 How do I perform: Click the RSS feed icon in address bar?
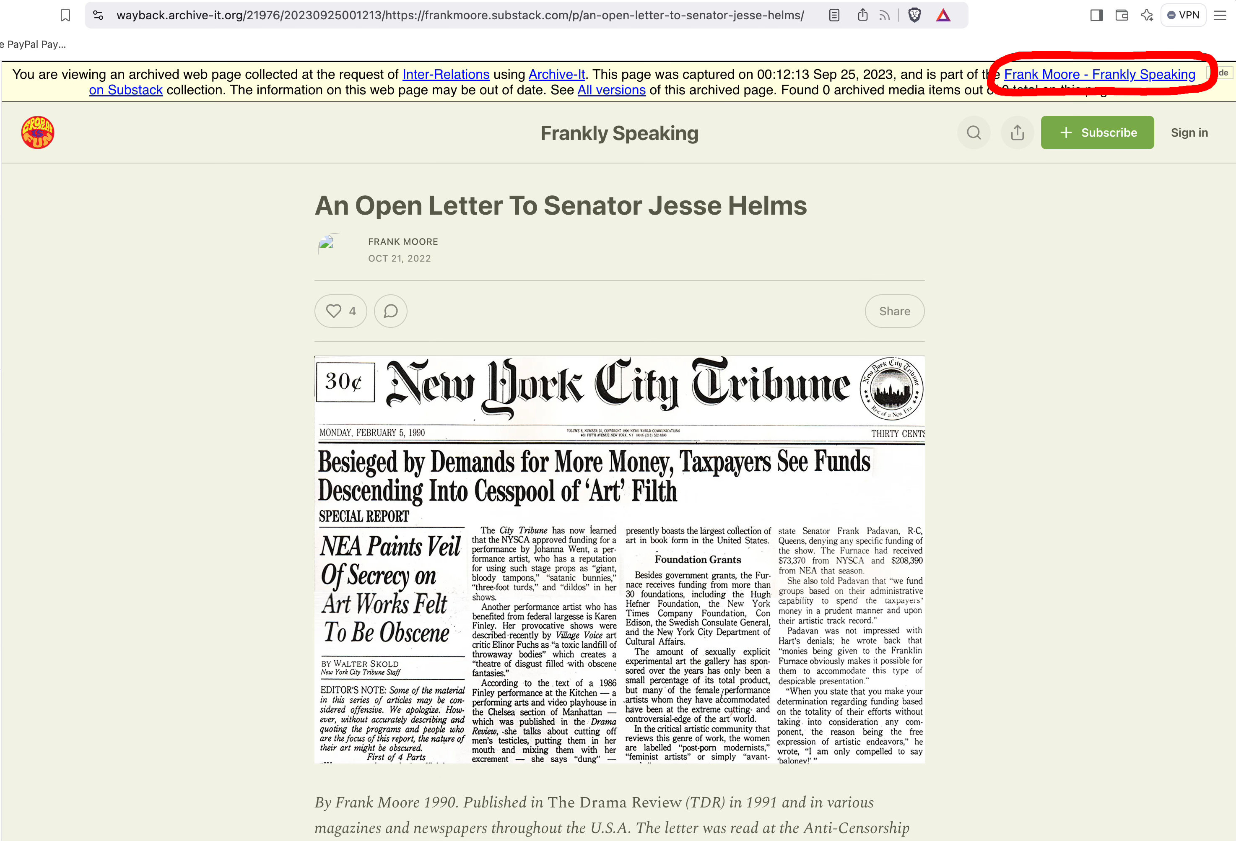click(885, 16)
